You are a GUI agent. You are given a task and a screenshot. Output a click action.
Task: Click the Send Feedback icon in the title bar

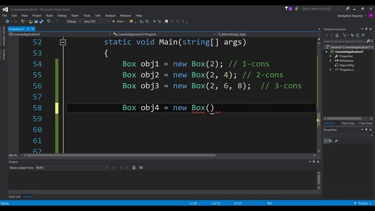coord(297,9)
